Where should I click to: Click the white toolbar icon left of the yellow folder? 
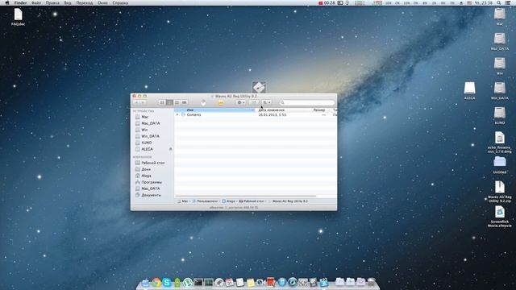(x=203, y=103)
